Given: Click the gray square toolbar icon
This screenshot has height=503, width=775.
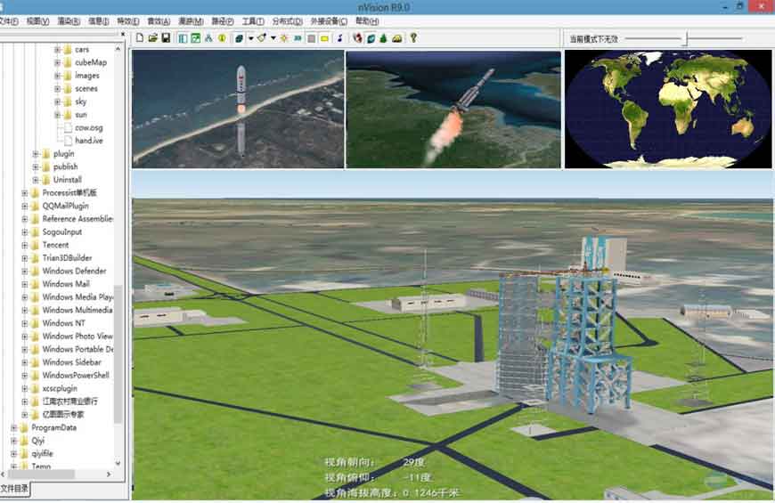Looking at the screenshot, I should pyautogui.click(x=312, y=38).
